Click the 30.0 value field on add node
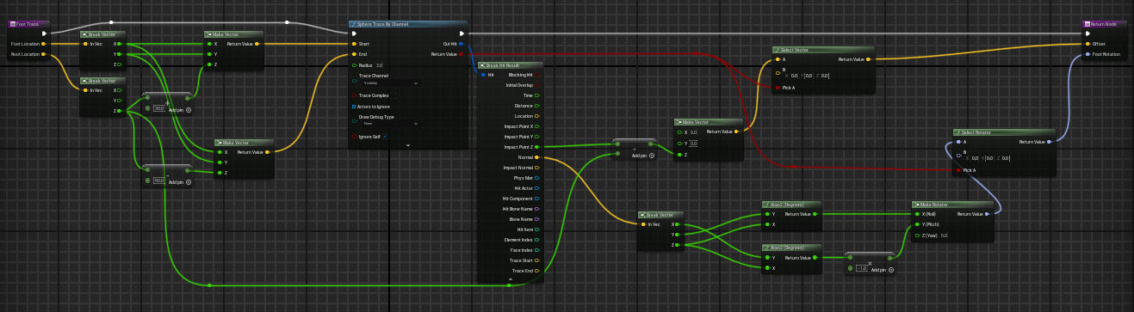This screenshot has width=1134, height=312. [158, 108]
